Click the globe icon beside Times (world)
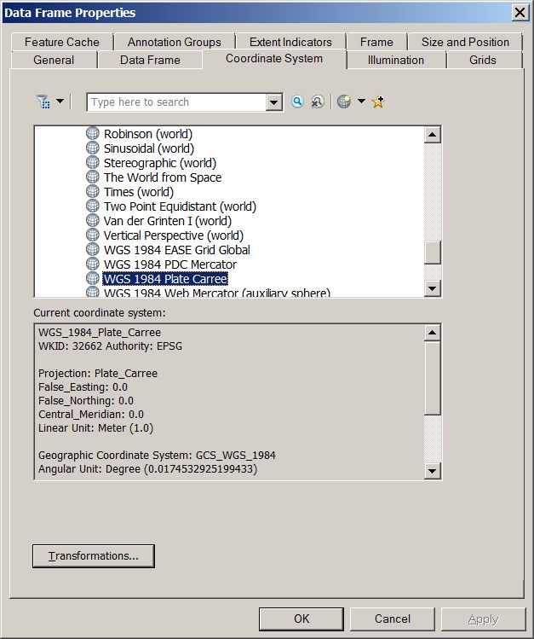 tap(93, 192)
